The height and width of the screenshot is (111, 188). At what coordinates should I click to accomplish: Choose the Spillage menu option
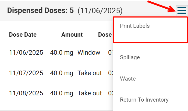(130, 57)
